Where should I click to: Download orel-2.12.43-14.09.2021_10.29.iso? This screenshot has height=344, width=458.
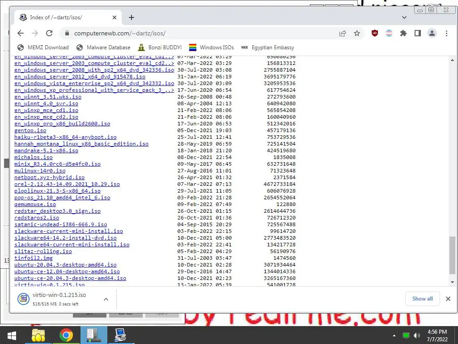(x=67, y=184)
